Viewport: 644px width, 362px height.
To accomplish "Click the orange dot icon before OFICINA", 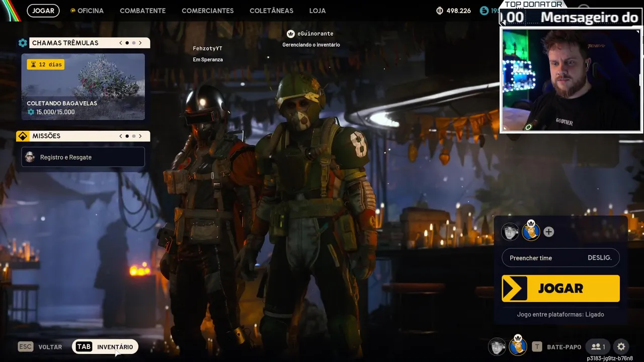I will pyautogui.click(x=73, y=11).
